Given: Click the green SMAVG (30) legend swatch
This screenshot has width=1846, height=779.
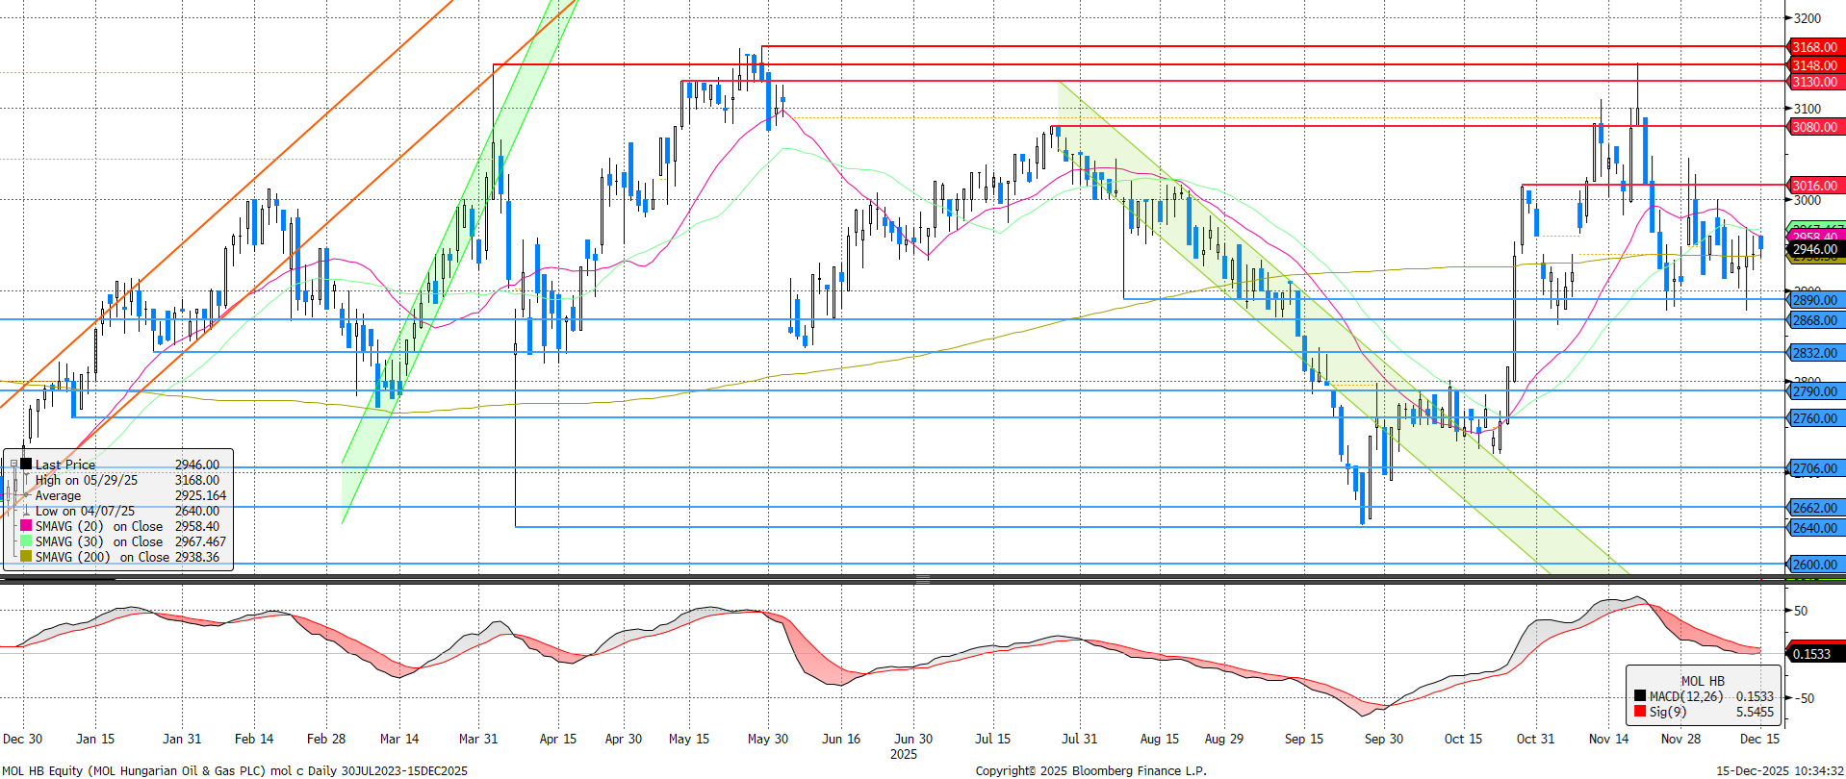Looking at the screenshot, I should pos(26,541).
